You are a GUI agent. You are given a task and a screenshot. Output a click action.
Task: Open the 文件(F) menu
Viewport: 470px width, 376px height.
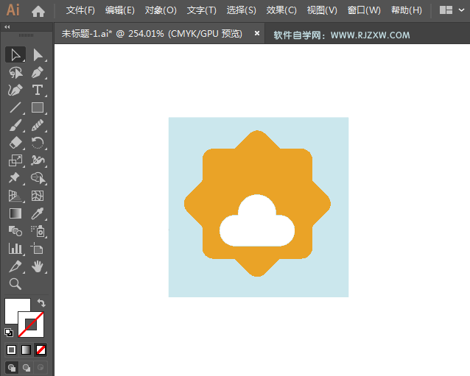pos(80,10)
